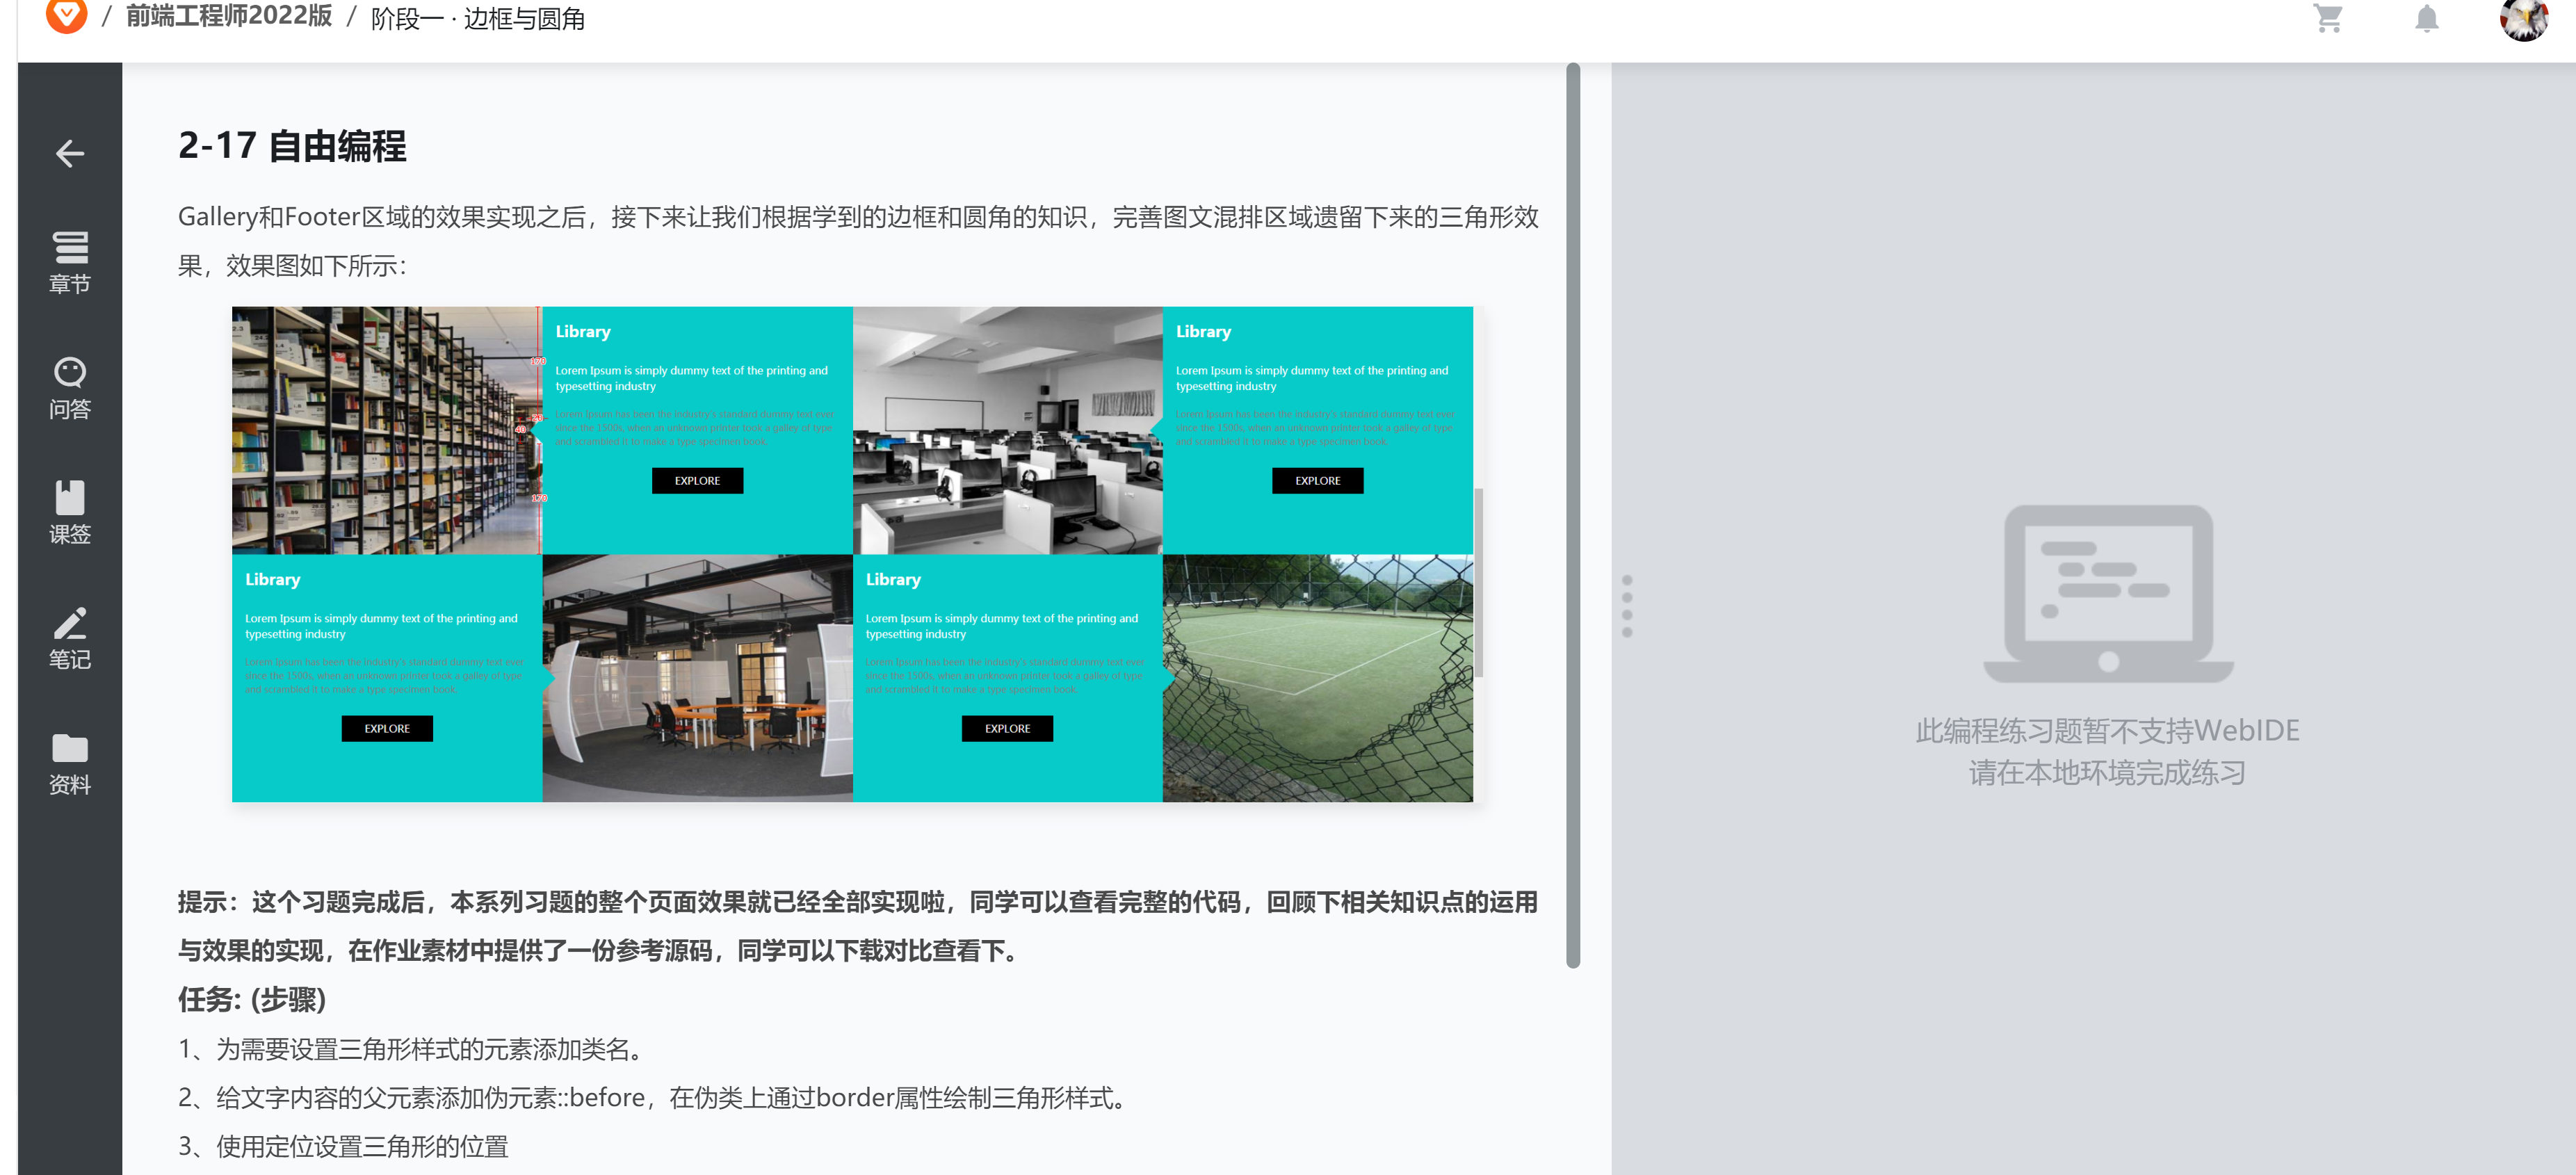The image size is (2576, 1175).
Task: Click EXPLORE button in bottom-left Library card
Action: click(387, 729)
